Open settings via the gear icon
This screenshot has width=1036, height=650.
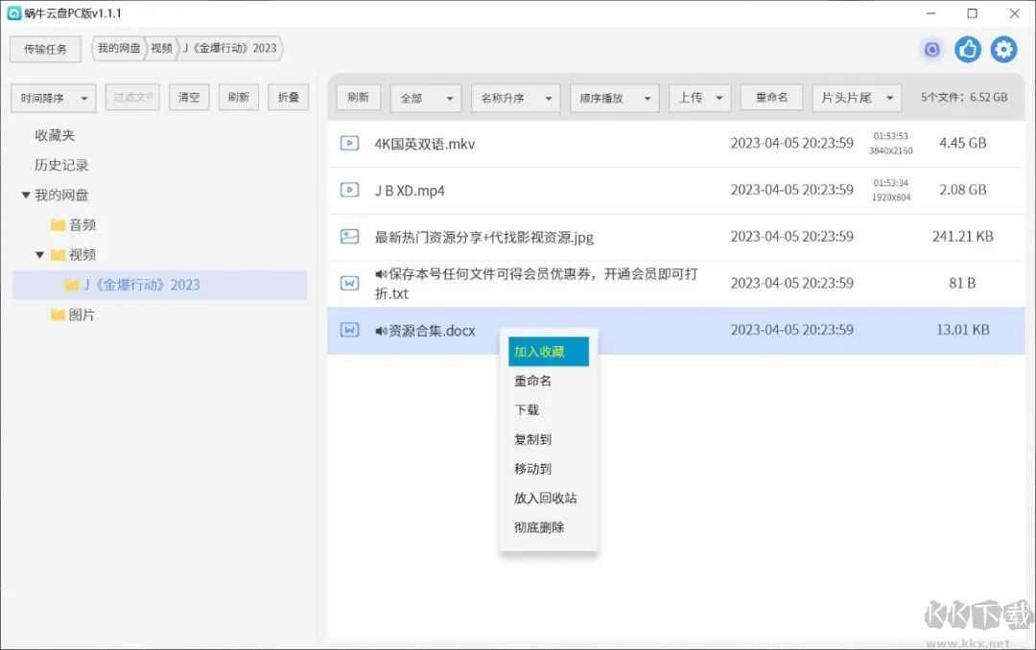coord(1003,49)
